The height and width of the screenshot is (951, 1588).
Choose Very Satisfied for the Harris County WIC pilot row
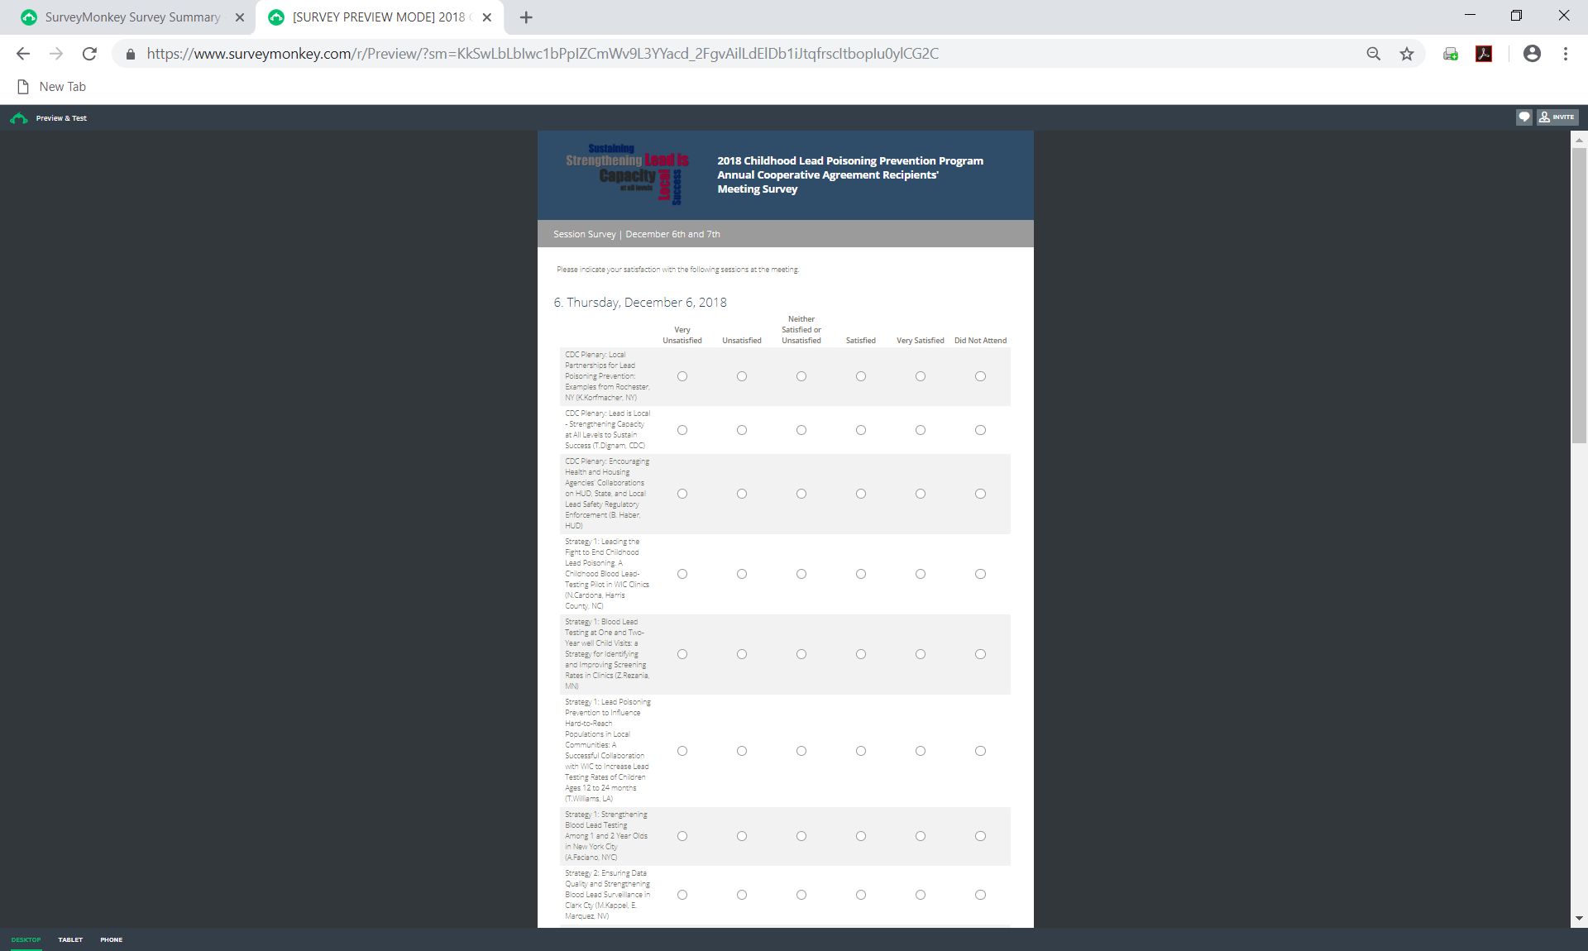tap(921, 574)
